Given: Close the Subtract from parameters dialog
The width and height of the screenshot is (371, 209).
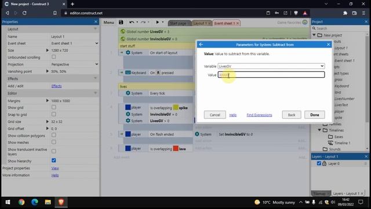Looking at the screenshot, I should (x=328, y=45).
